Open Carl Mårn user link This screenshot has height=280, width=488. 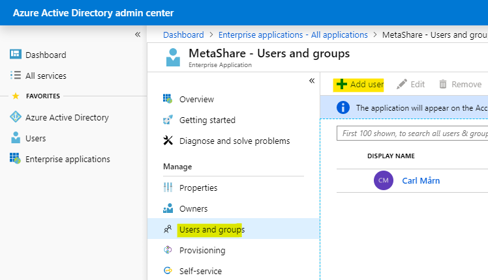pos(421,180)
